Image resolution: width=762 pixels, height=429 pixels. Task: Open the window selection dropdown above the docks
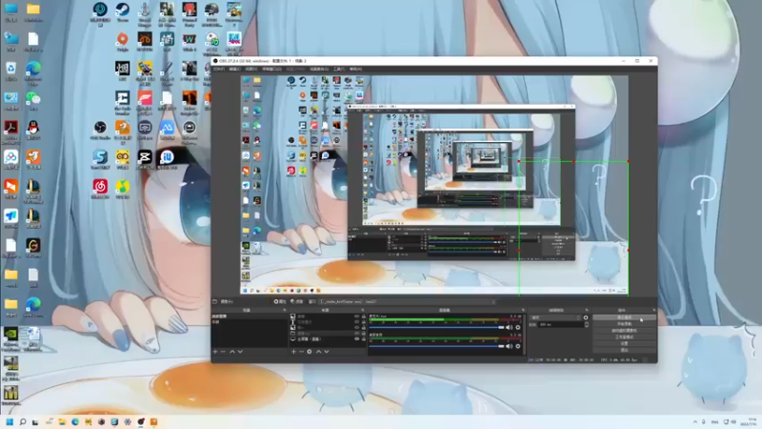click(x=408, y=301)
